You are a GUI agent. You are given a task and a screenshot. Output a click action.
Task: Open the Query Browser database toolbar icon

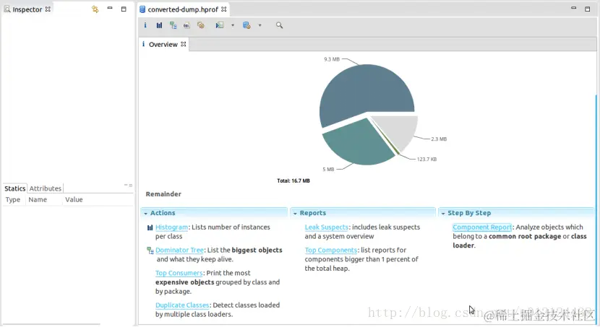click(247, 25)
